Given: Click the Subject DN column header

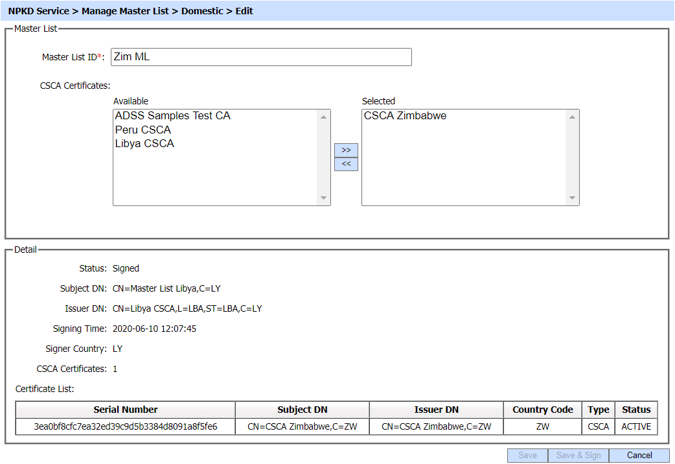Looking at the screenshot, I should 302,410.
